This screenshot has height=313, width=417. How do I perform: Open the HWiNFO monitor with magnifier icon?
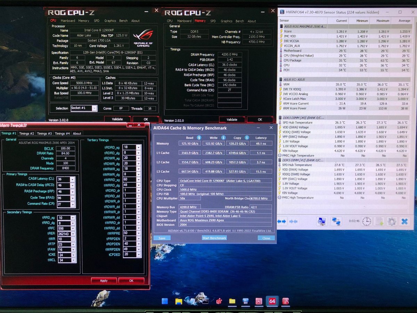tap(322, 221)
